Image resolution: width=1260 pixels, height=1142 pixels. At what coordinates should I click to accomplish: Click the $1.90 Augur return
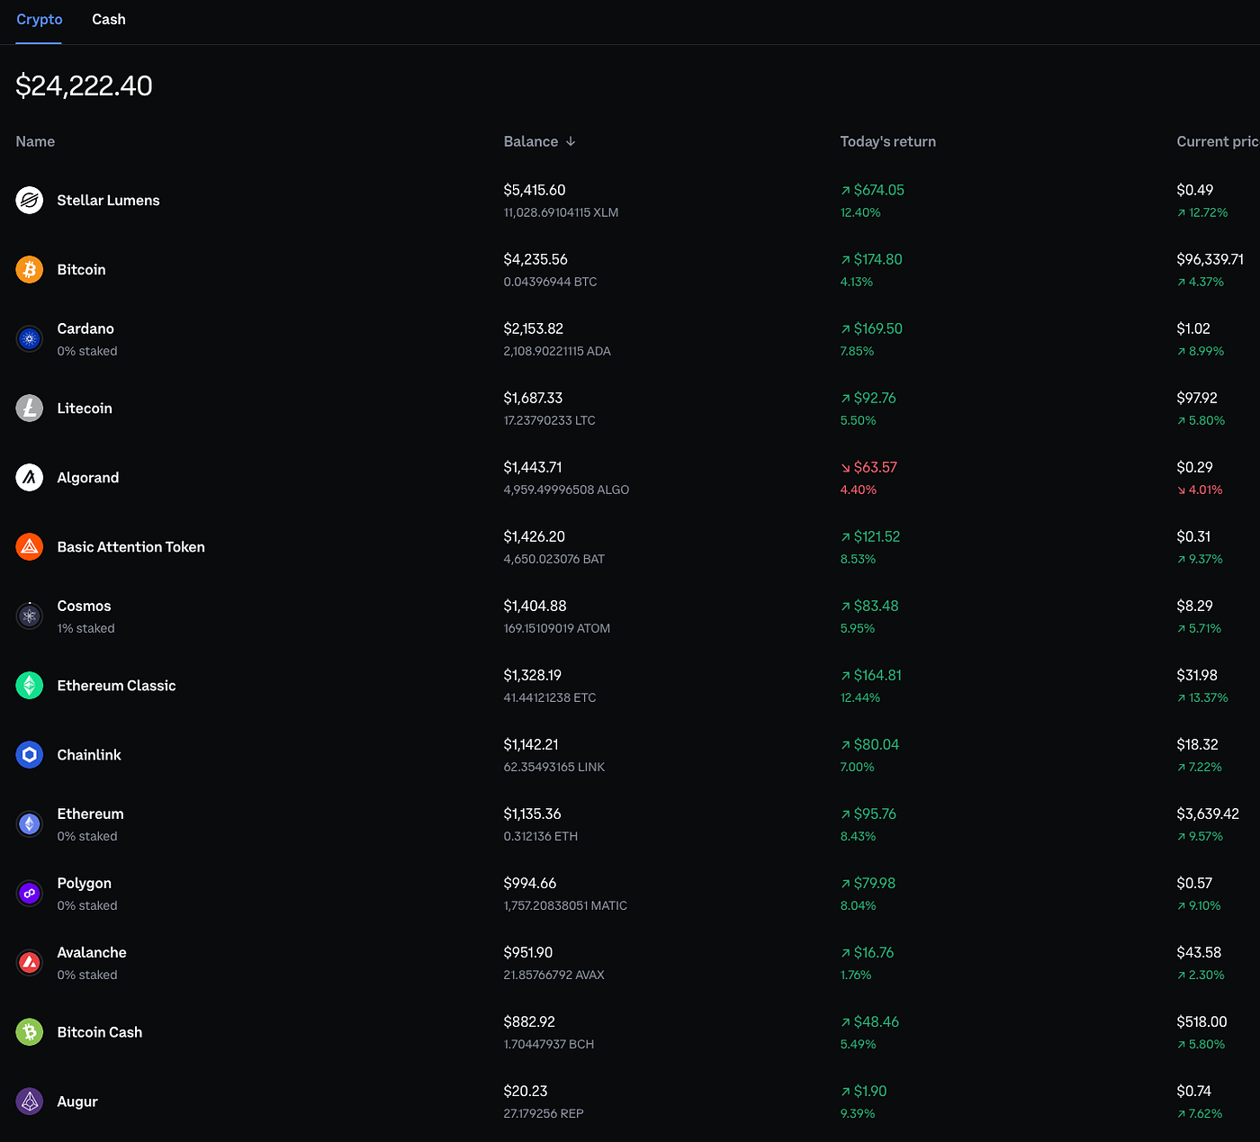864,1091
